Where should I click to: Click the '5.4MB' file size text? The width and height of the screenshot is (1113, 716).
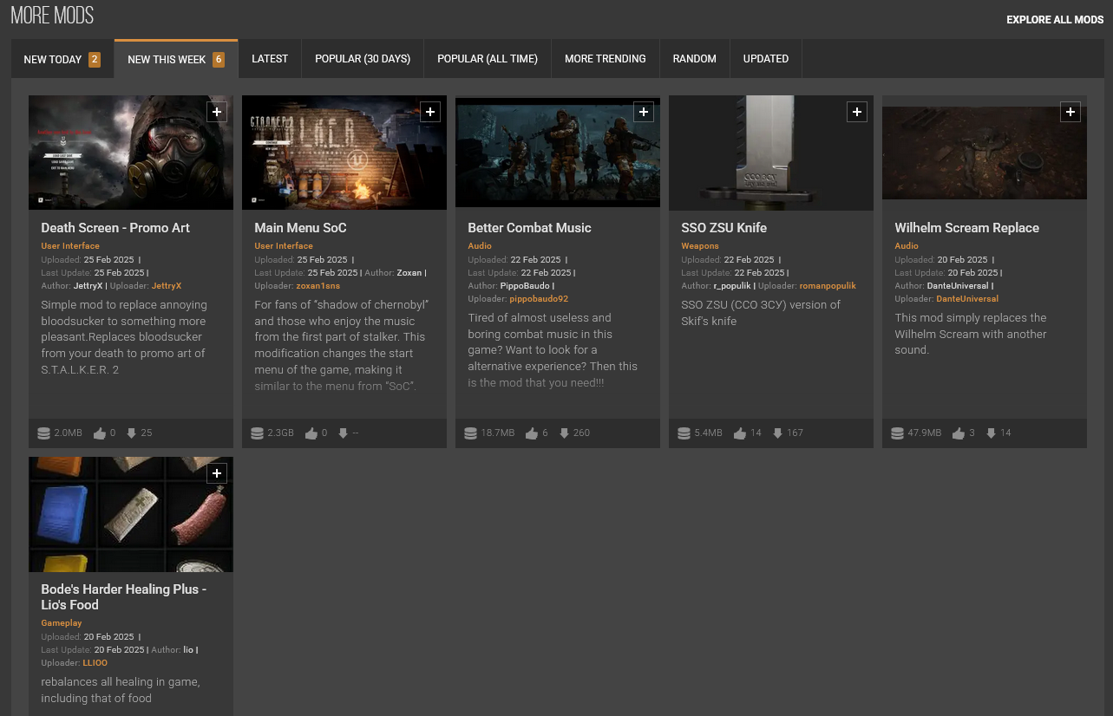[709, 433]
